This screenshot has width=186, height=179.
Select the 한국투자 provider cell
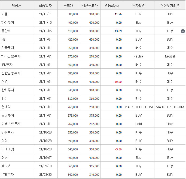click(x=17, y=48)
